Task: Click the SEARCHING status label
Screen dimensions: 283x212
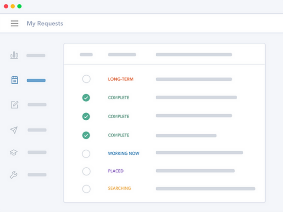Action: (x=119, y=188)
